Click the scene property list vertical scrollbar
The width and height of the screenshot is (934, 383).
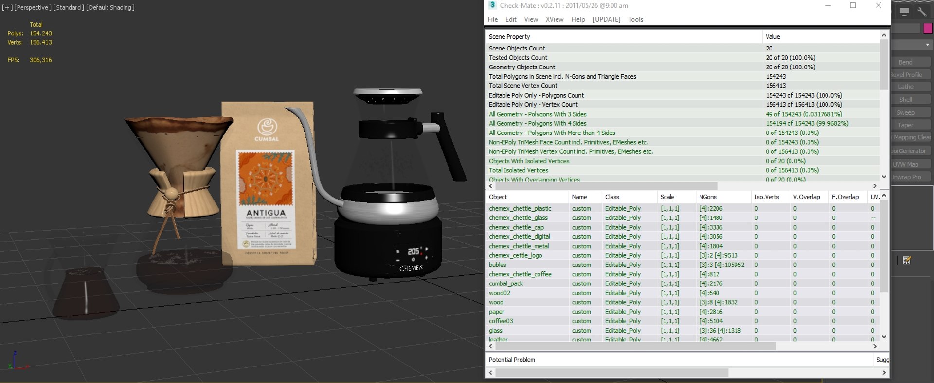tap(884, 66)
